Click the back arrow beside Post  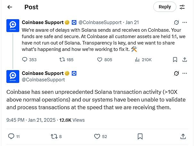coord(10,7)
